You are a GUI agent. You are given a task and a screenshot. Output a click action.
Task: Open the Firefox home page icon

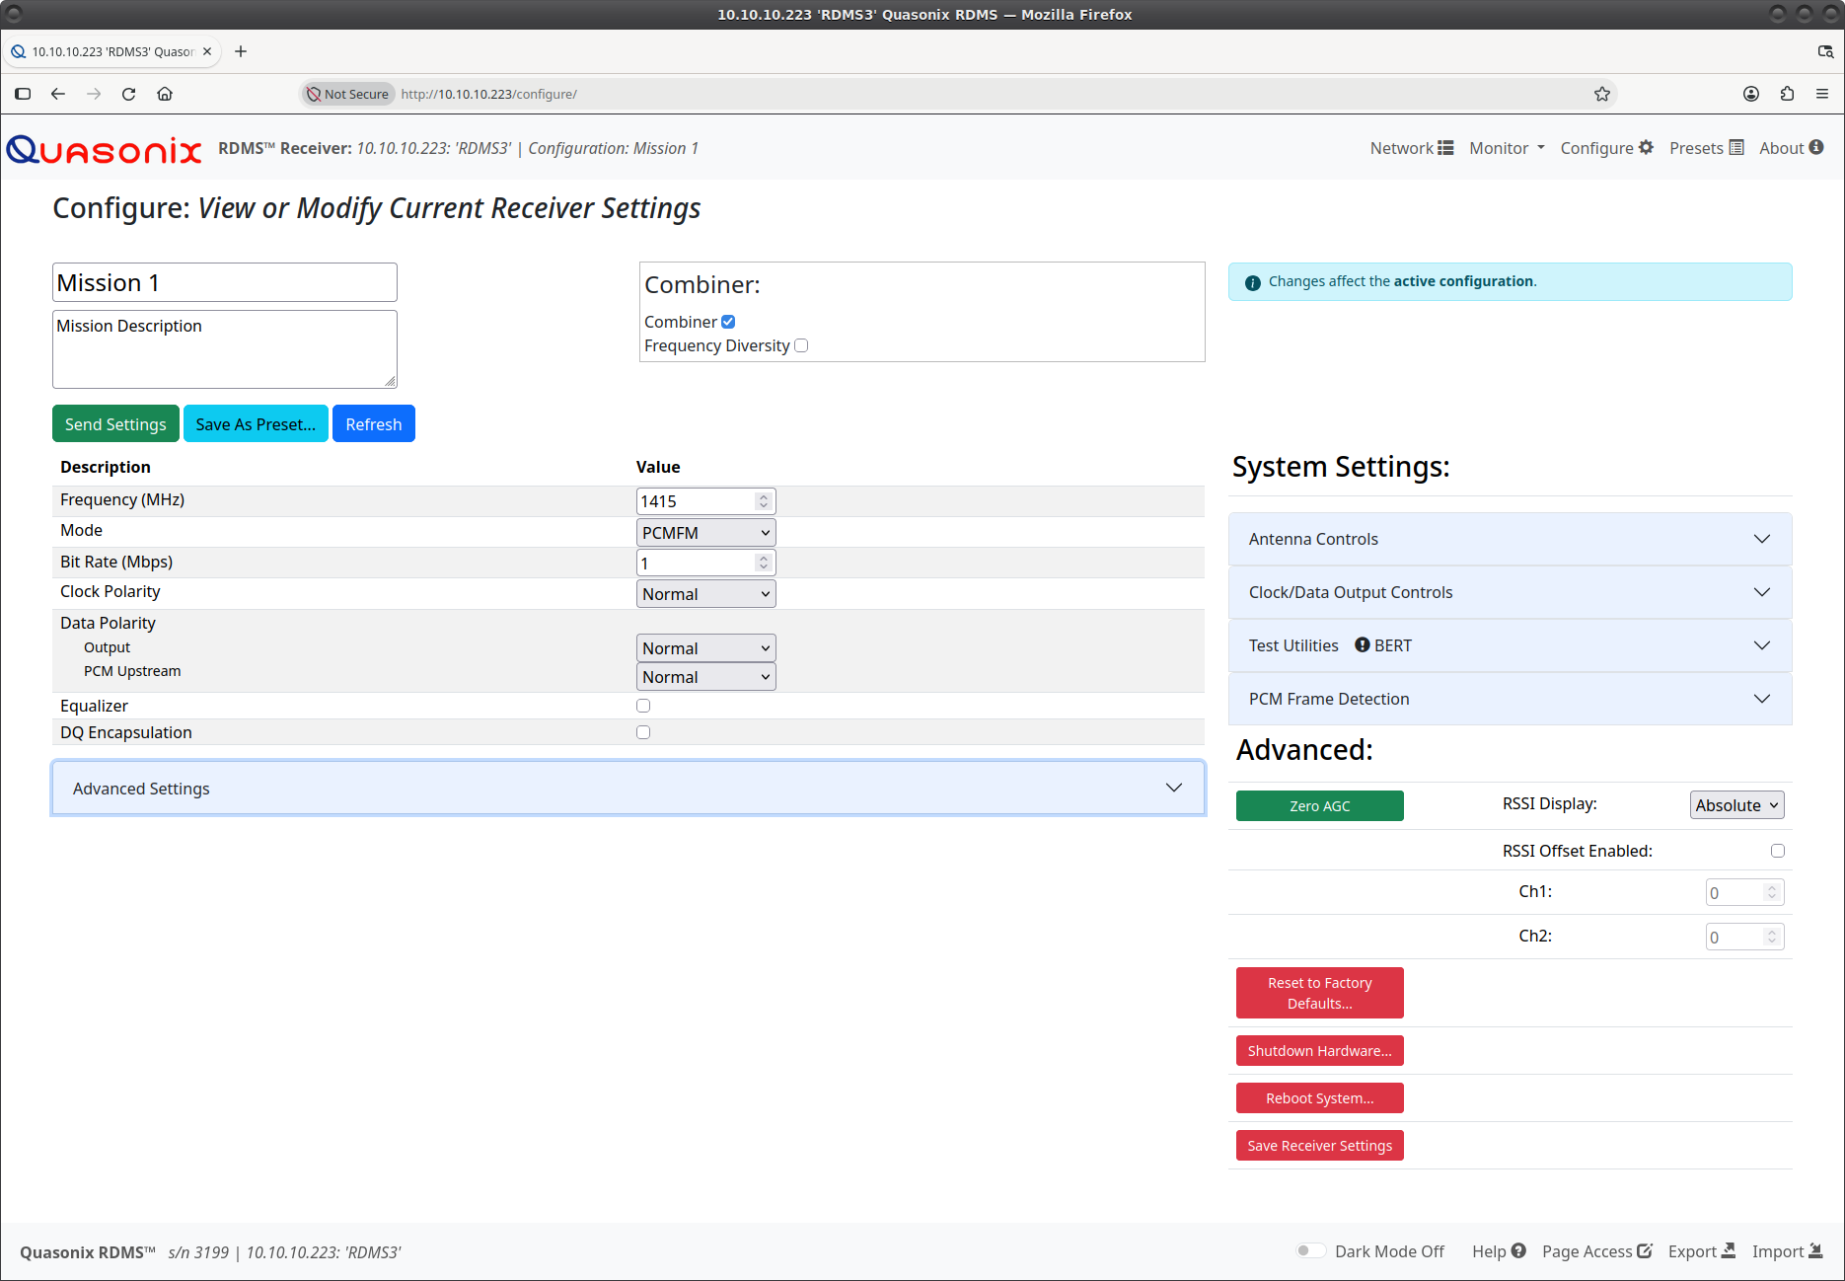click(165, 94)
